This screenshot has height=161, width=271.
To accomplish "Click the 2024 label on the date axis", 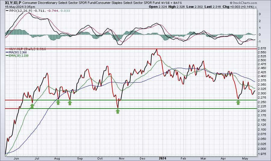I will [163, 158].
